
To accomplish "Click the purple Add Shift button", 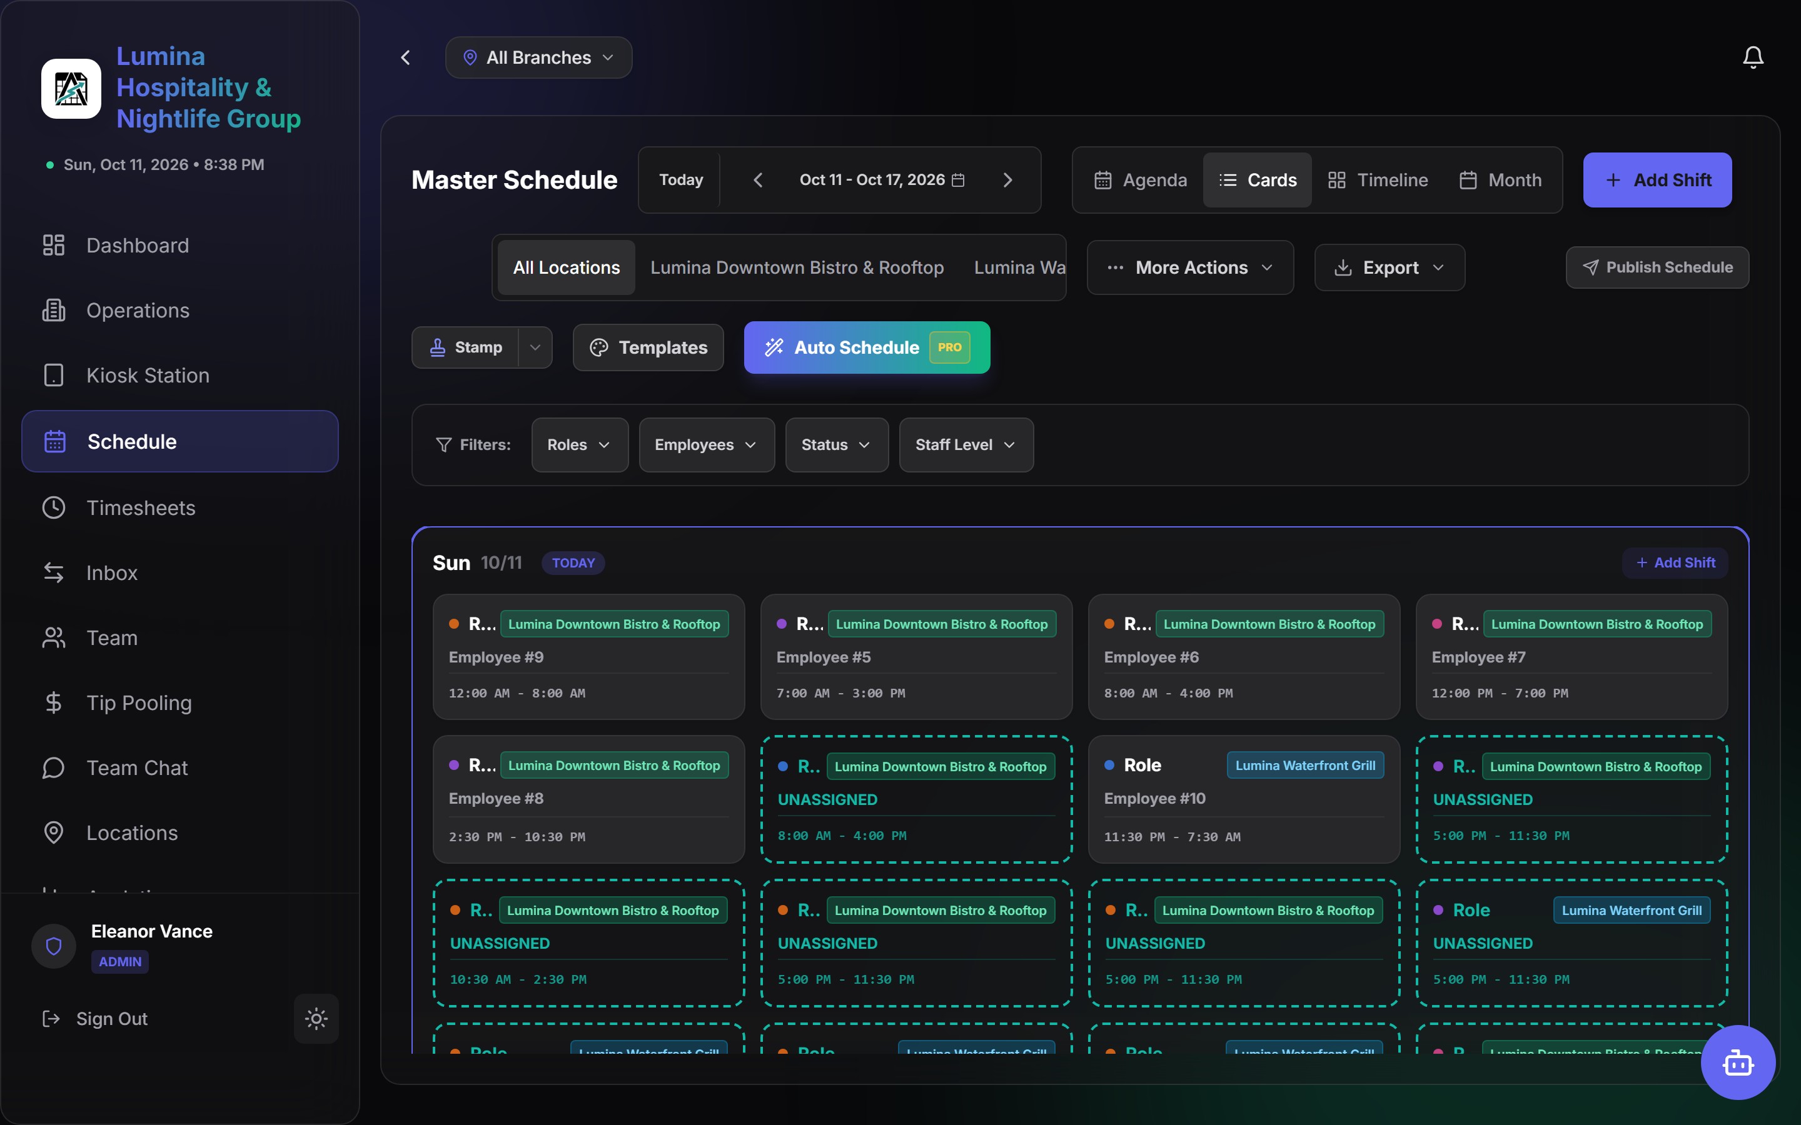I will pos(1657,180).
